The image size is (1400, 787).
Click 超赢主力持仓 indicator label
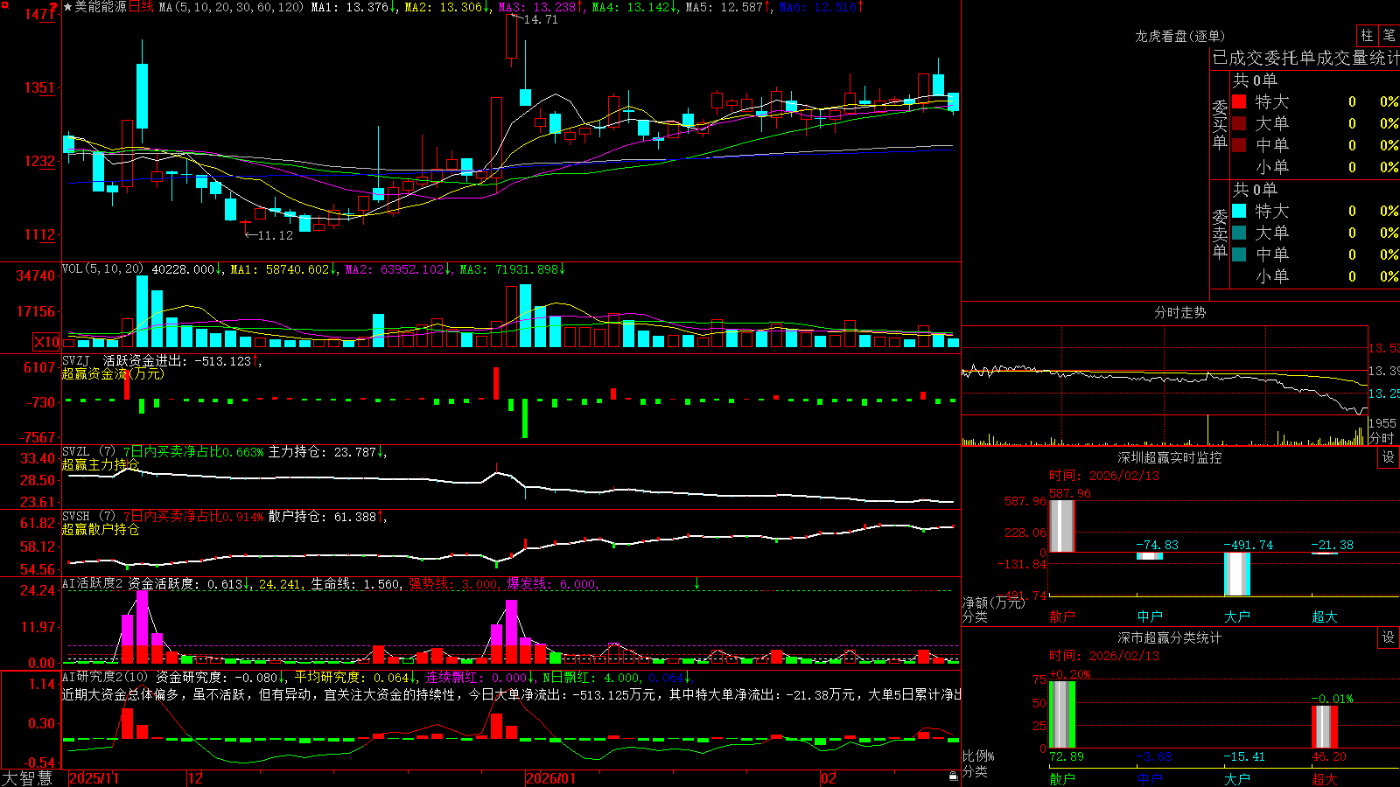point(100,465)
